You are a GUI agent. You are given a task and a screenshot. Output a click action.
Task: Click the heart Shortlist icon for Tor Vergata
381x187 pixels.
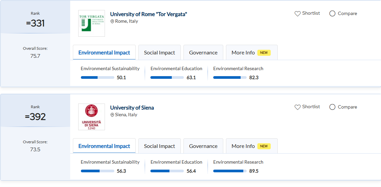[297, 14]
